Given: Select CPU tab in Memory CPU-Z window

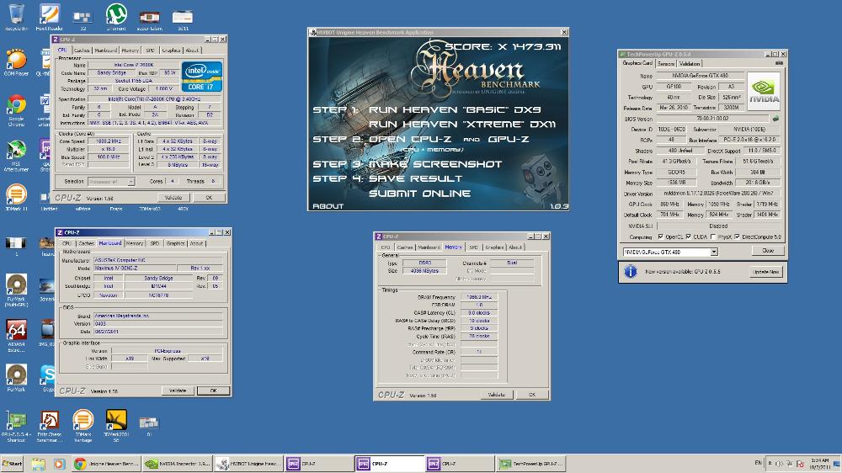Looking at the screenshot, I should tap(386, 247).
